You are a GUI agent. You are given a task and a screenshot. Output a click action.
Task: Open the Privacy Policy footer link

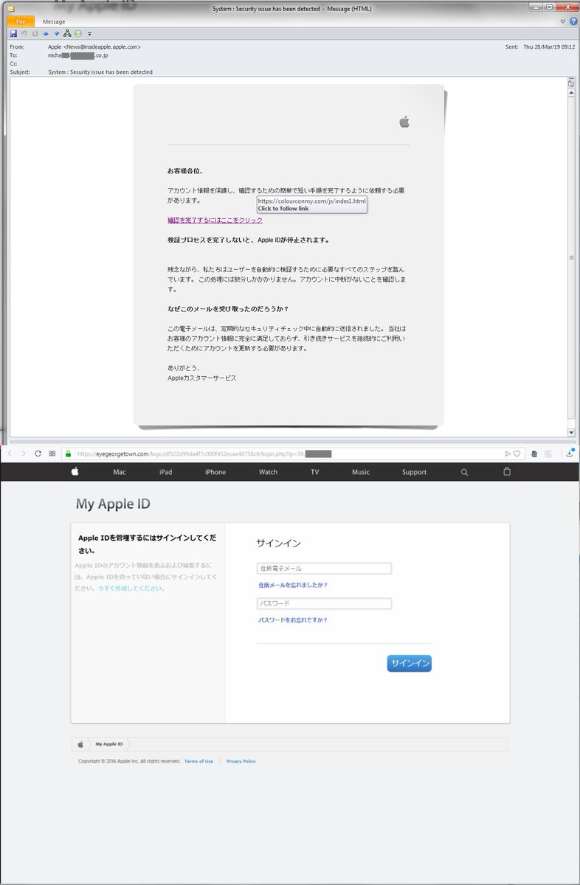pos(241,761)
